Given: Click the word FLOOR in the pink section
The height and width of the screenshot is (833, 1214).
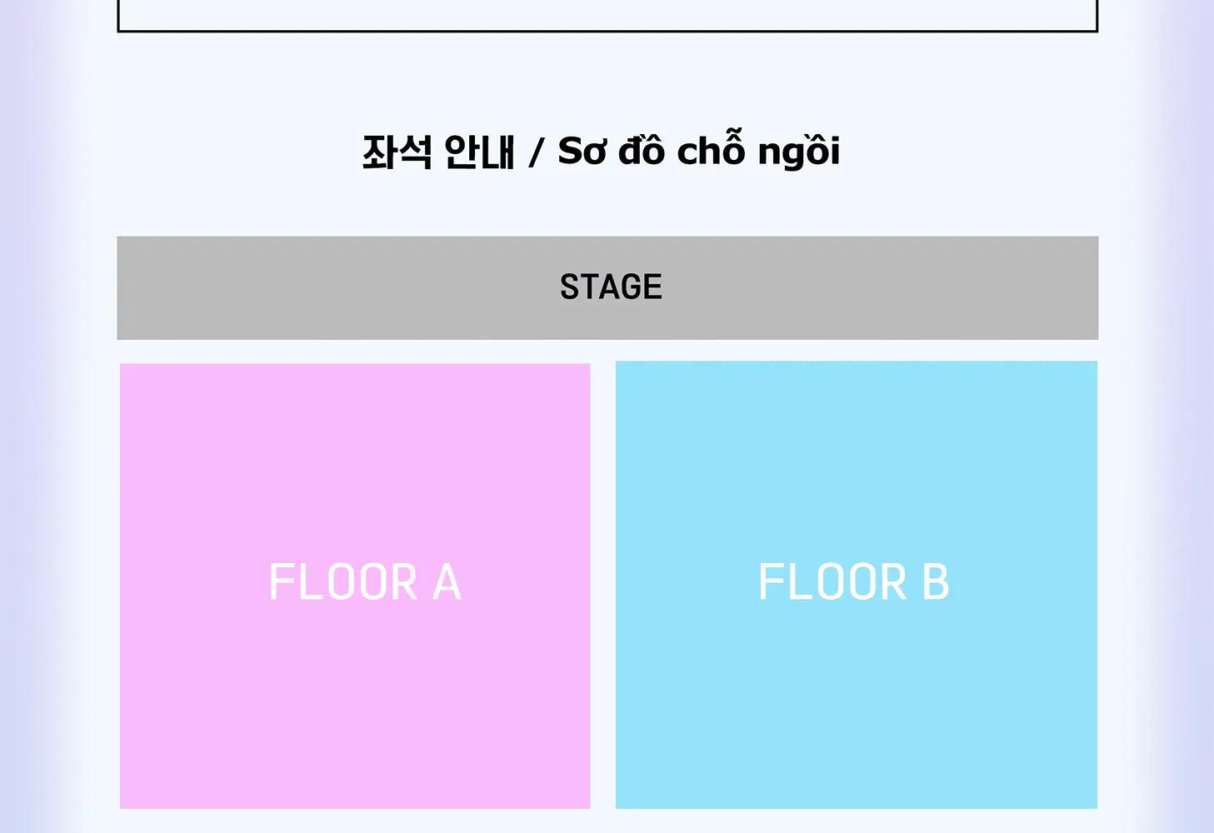Looking at the screenshot, I should (x=343, y=582).
